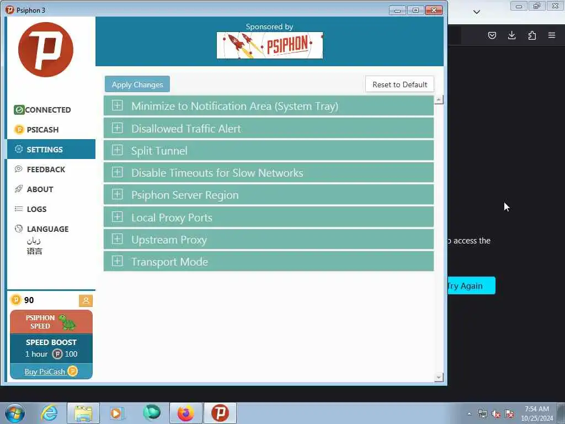
Task: Open the PsiCash account user icon
Action: (x=86, y=301)
